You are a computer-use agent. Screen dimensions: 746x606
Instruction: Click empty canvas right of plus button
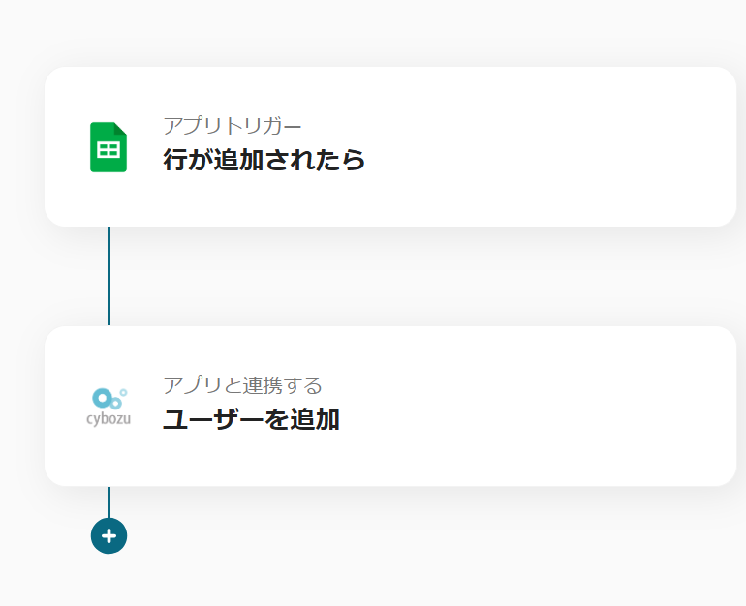388,535
